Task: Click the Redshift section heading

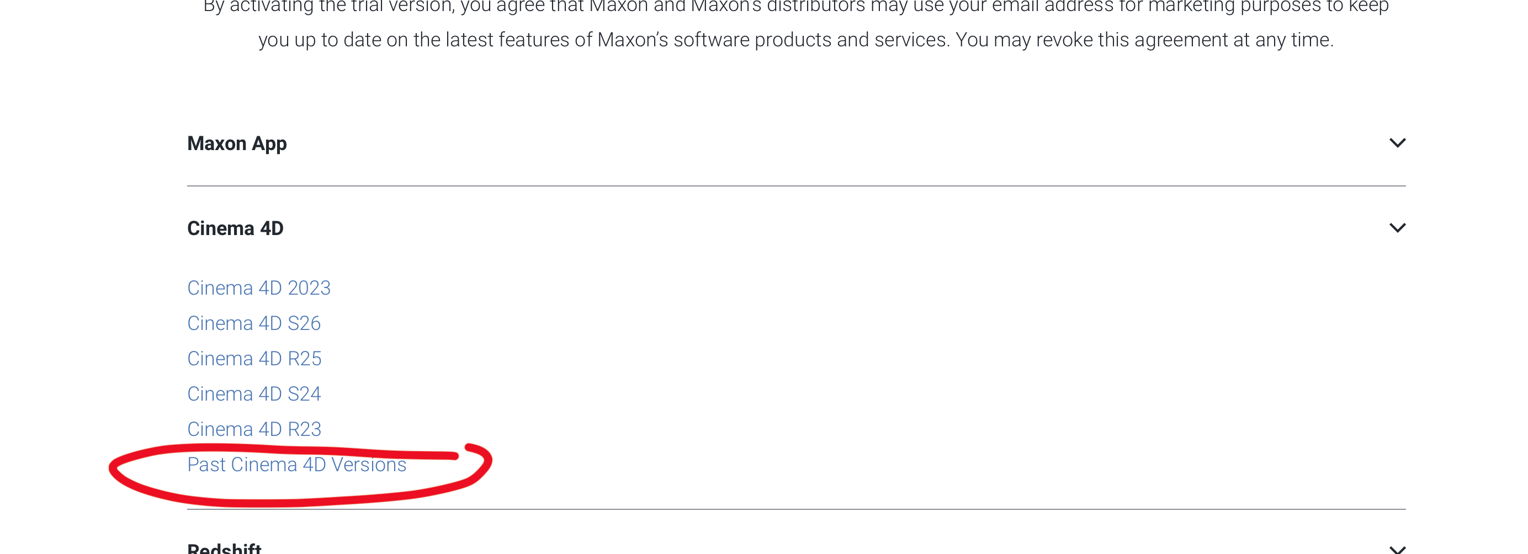Action: tap(224, 548)
